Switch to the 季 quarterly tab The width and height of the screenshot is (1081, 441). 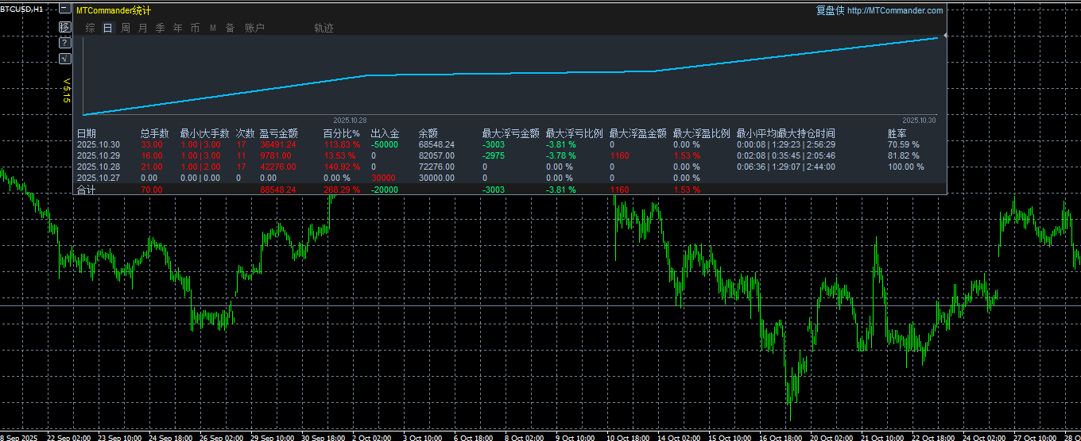tap(160, 28)
